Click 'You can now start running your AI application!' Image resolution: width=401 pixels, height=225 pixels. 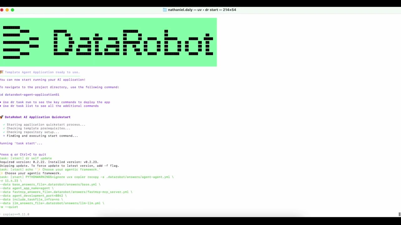(43, 80)
